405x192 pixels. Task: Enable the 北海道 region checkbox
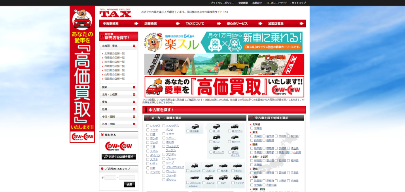click(x=252, y=128)
